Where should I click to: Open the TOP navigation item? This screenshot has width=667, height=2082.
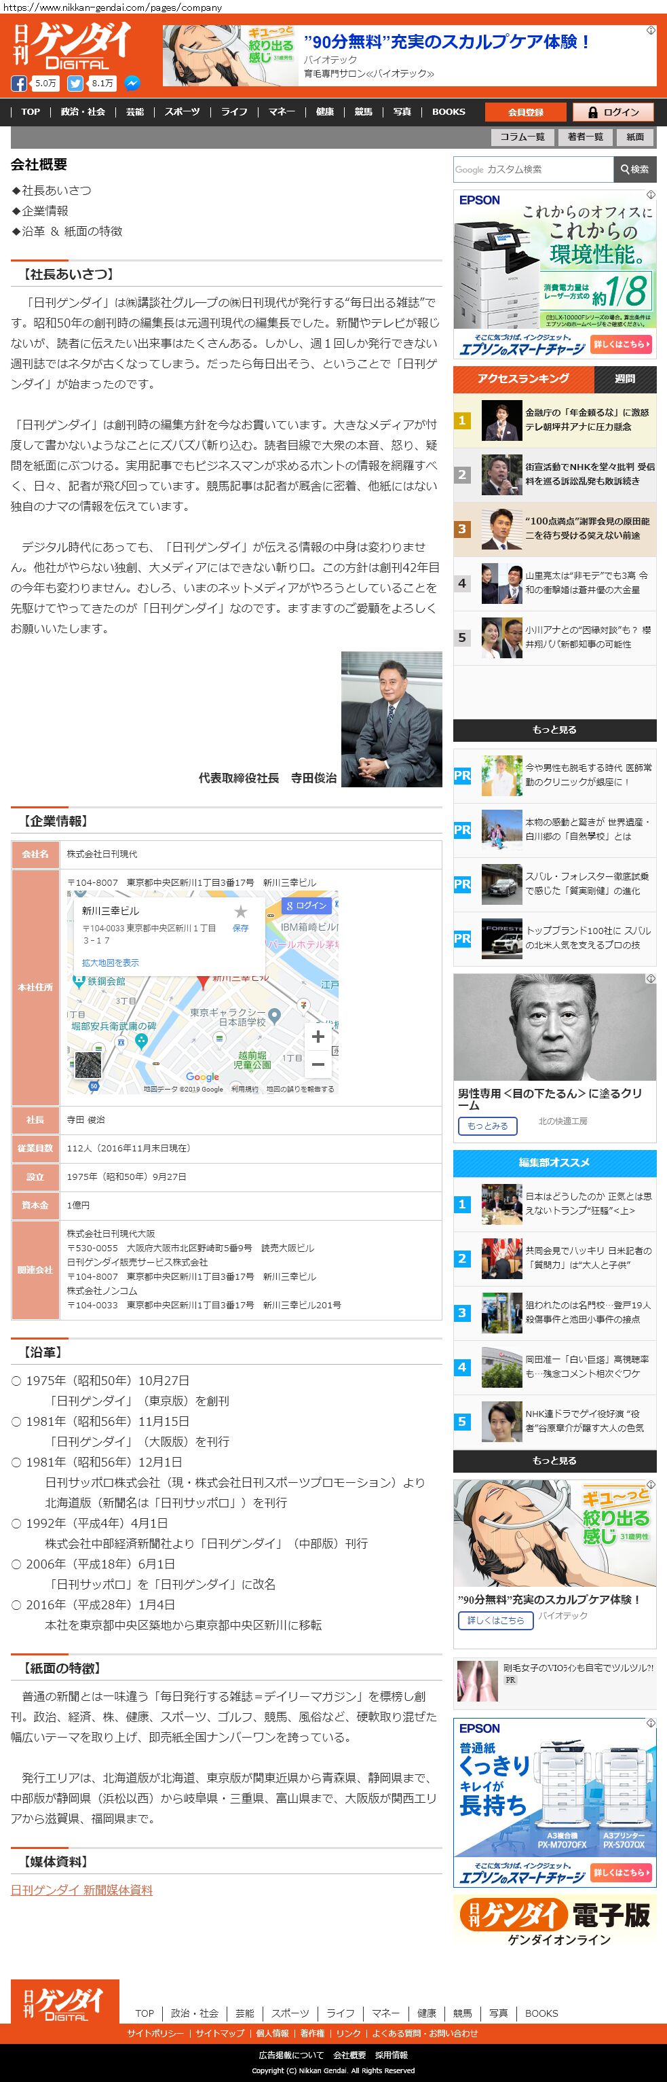click(31, 111)
